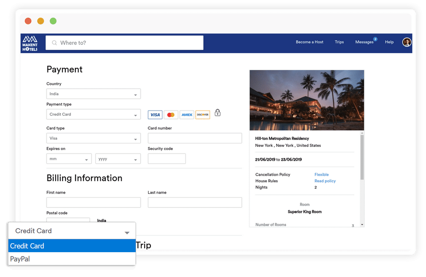
Task: Click the green window maximize dot
Action: click(53, 21)
